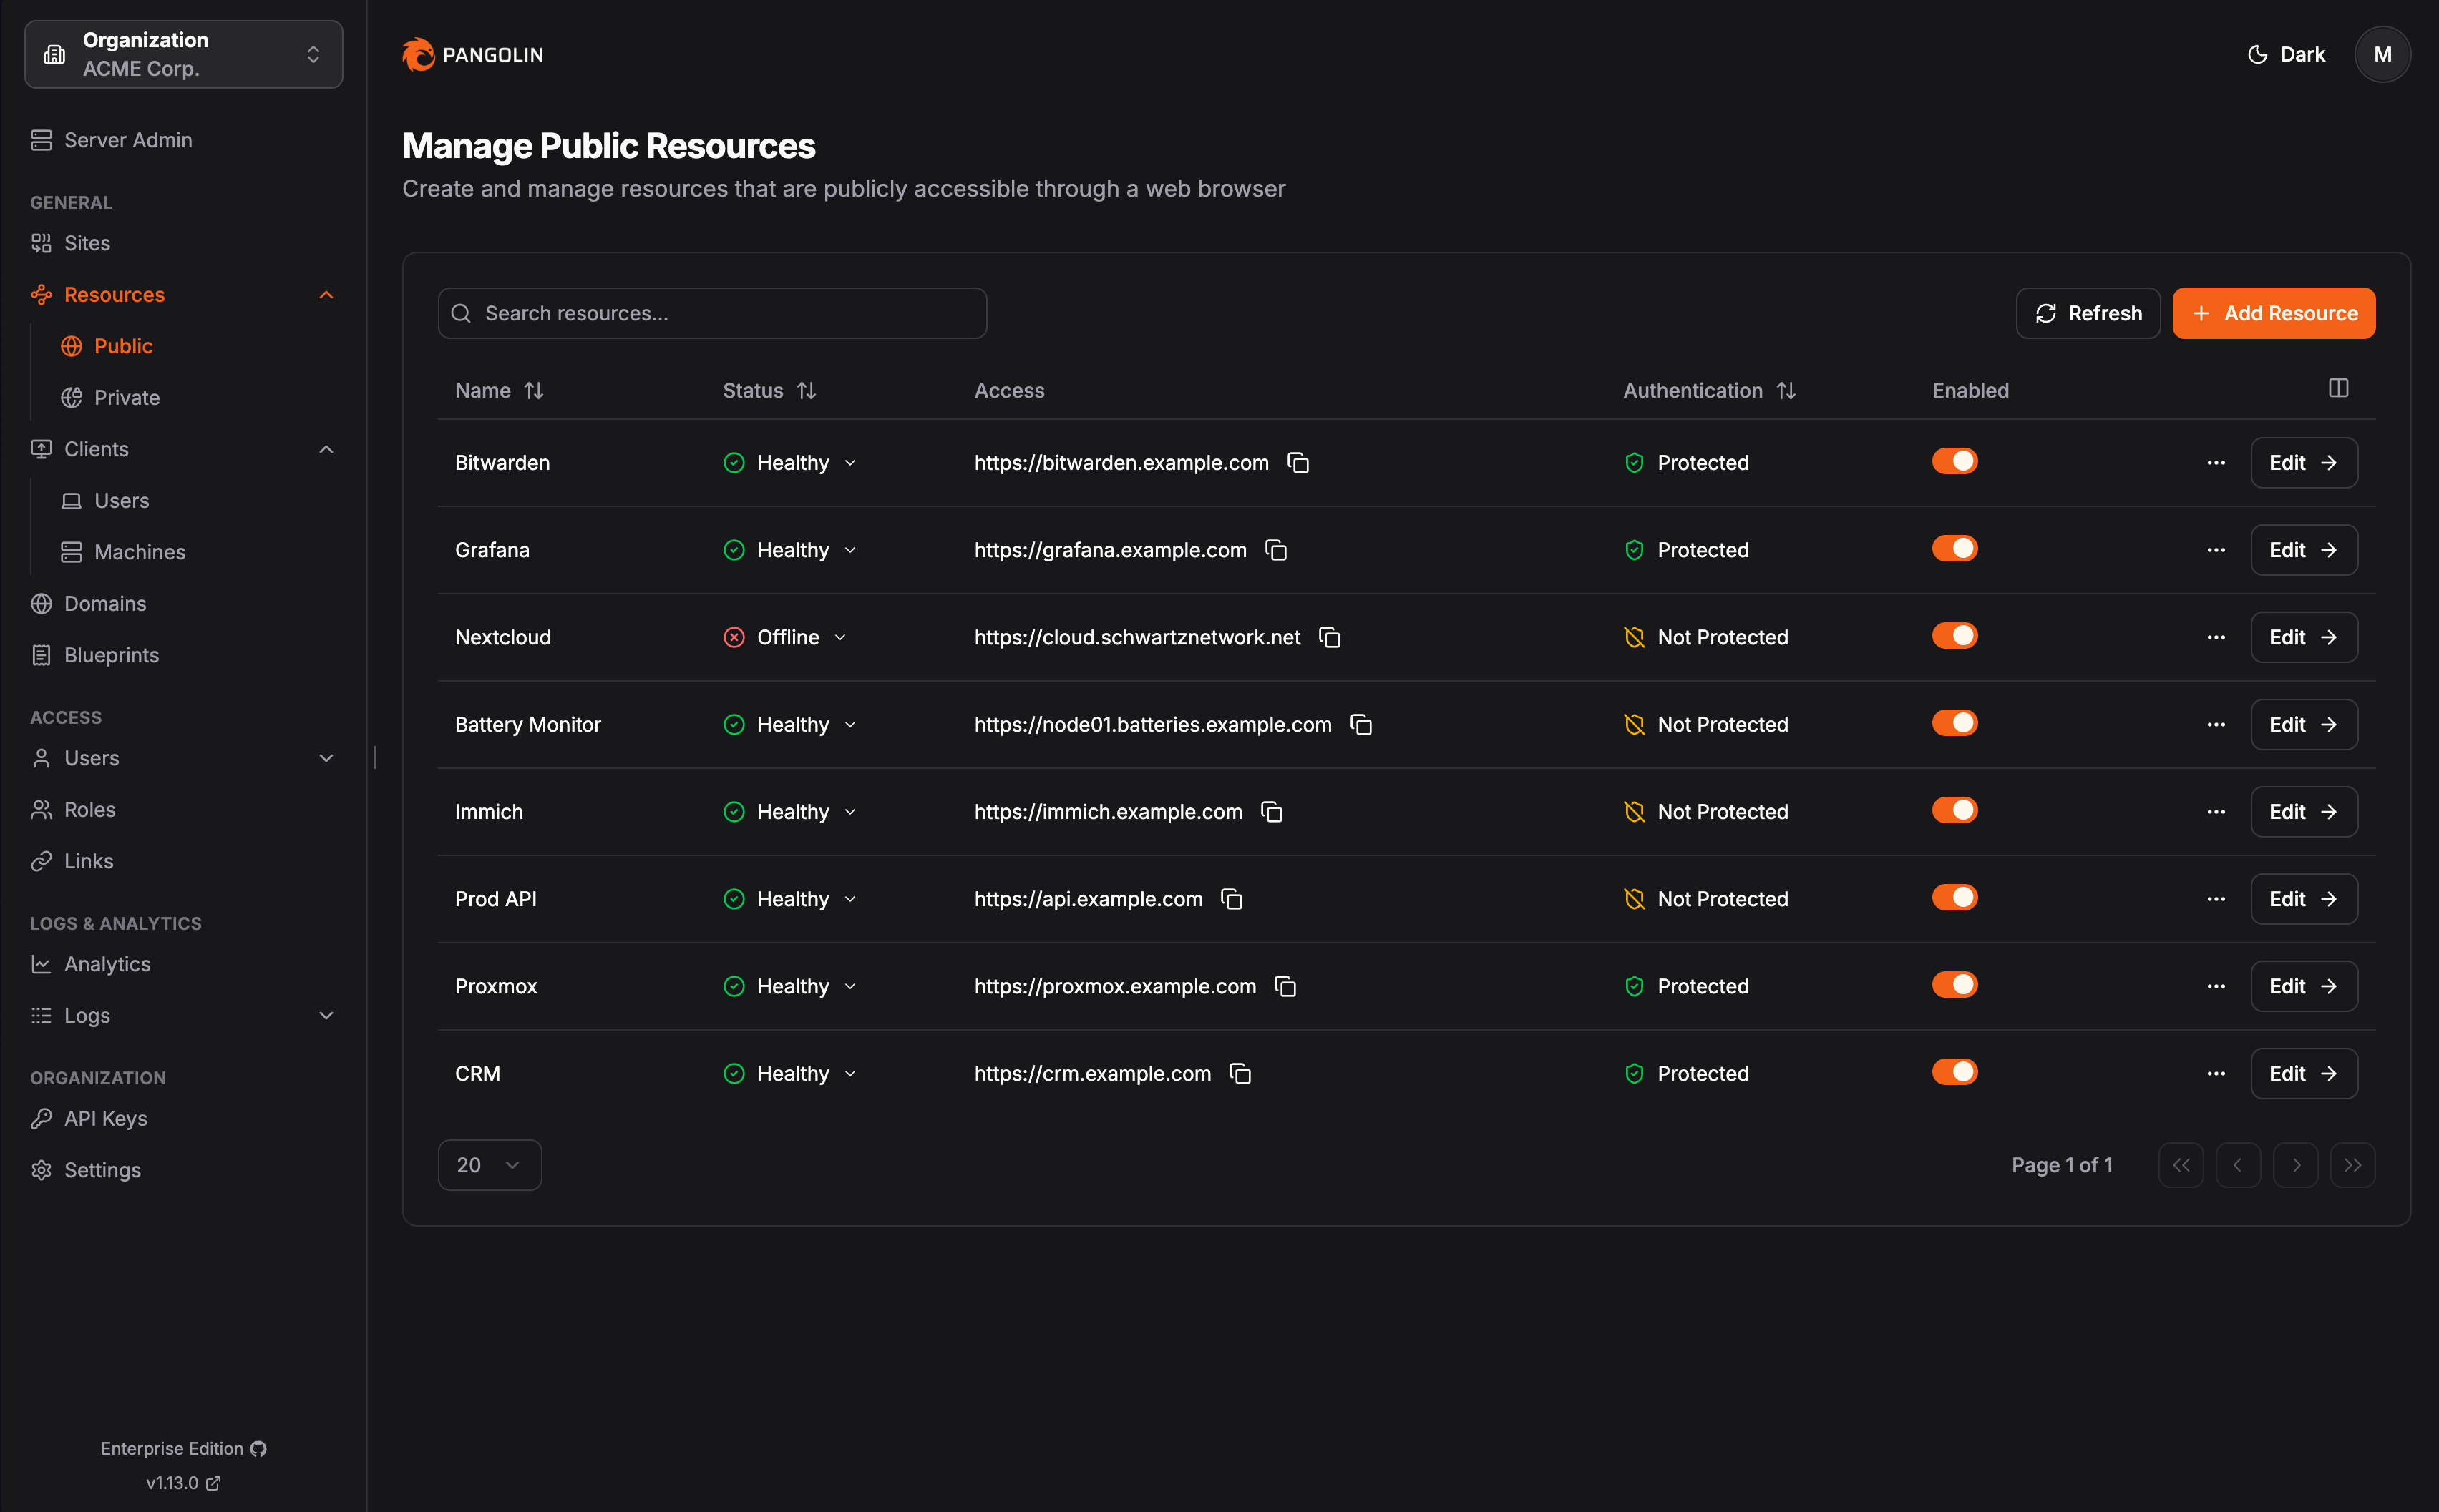Copy the Nextcloud access URL
The width and height of the screenshot is (2439, 1512).
pos(1330,637)
